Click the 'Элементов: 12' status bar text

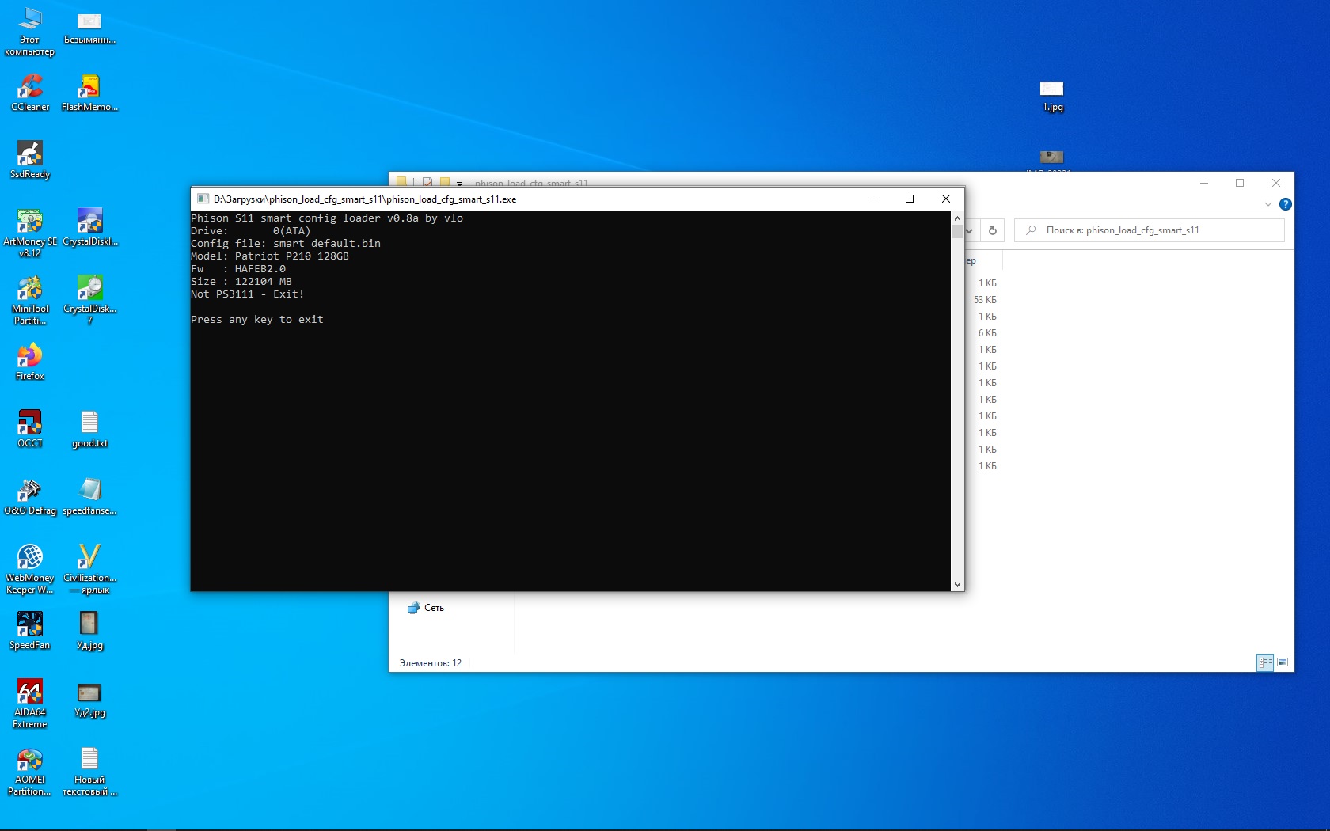431,663
